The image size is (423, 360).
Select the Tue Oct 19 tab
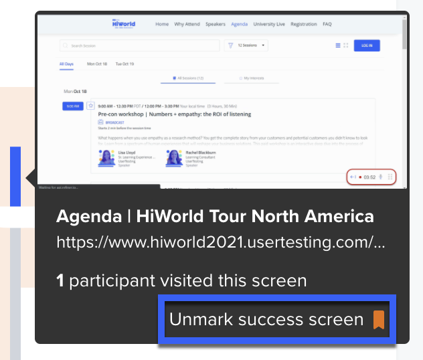tap(124, 64)
